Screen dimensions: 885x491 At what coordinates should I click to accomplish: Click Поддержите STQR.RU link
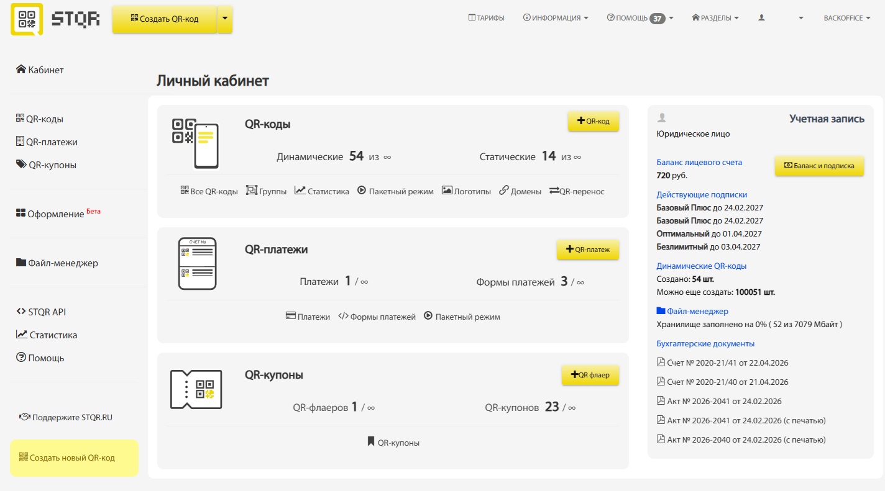tap(66, 418)
